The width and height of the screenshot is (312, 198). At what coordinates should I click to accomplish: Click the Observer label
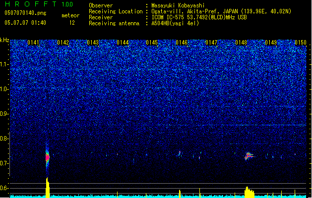[x=101, y=5]
